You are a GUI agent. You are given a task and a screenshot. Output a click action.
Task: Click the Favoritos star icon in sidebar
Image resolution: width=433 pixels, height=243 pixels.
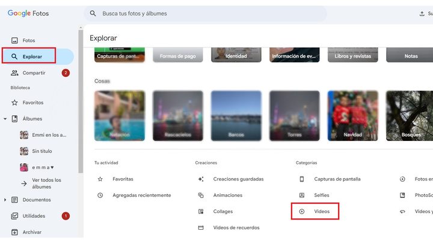(14, 103)
